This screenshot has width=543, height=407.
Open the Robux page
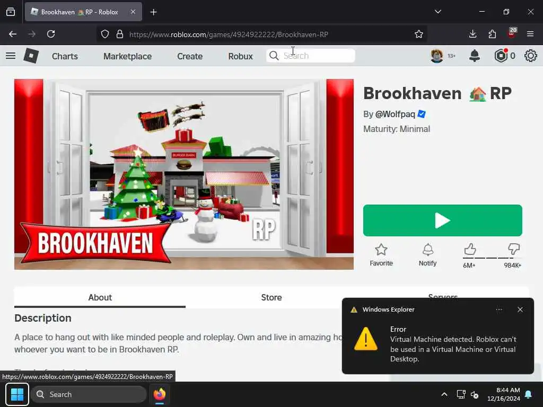240,56
